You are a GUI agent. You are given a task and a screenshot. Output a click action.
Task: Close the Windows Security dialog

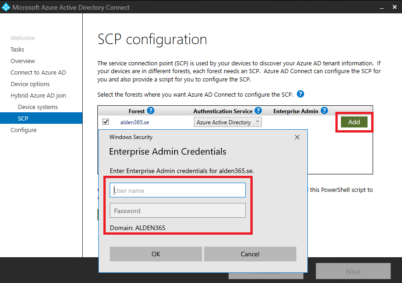pos(297,137)
